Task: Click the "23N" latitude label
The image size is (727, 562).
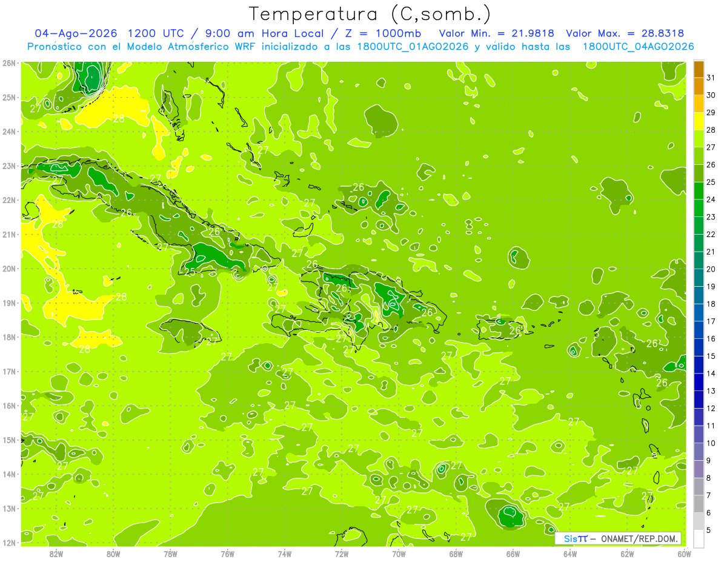Action: click(x=9, y=166)
